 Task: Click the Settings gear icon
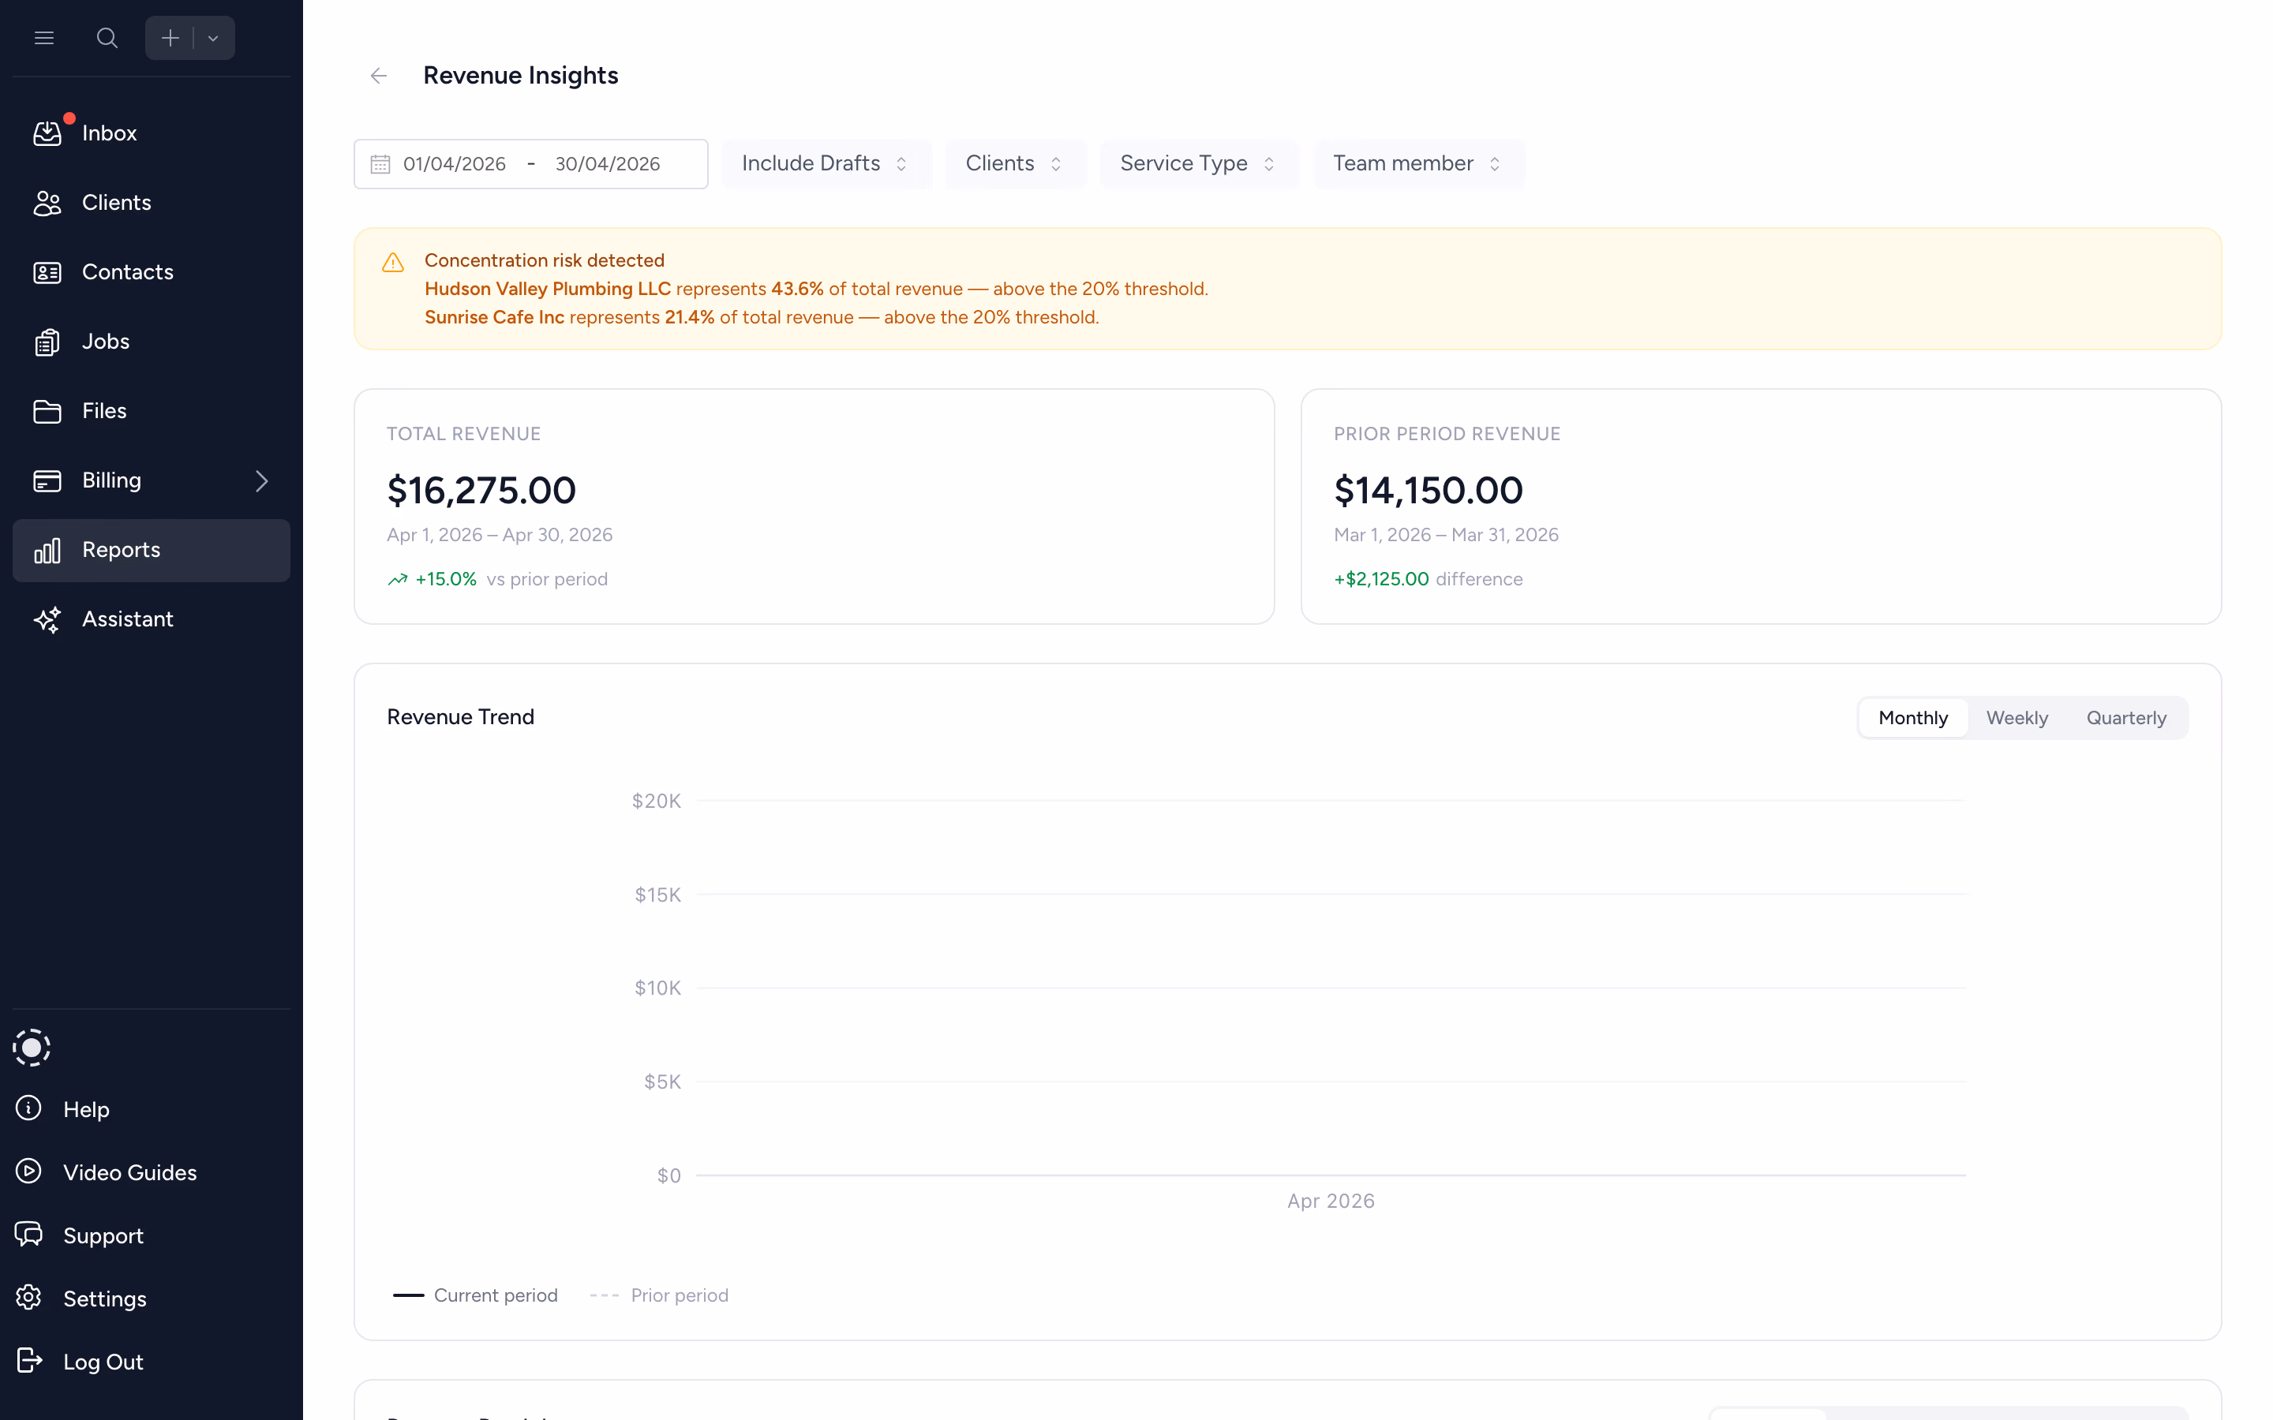click(x=28, y=1298)
